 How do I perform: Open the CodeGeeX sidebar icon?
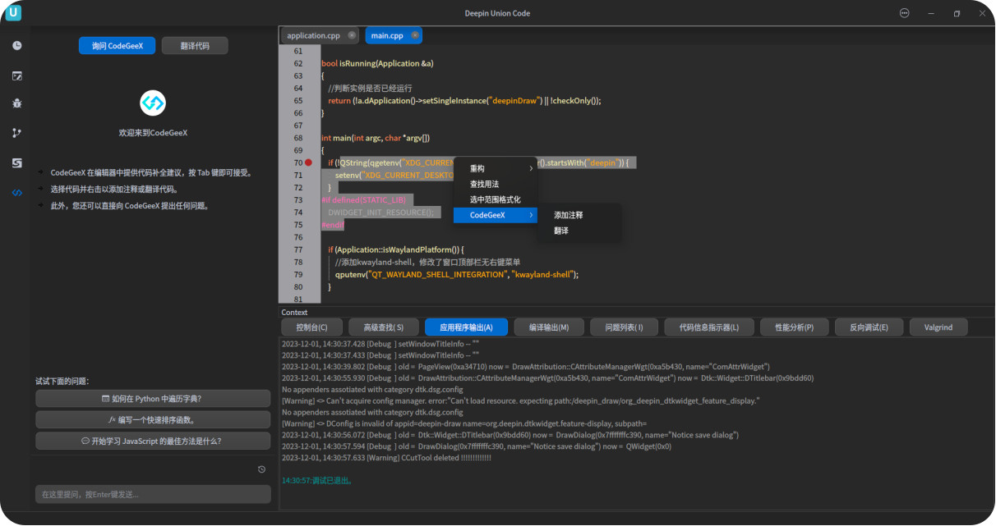pos(16,192)
